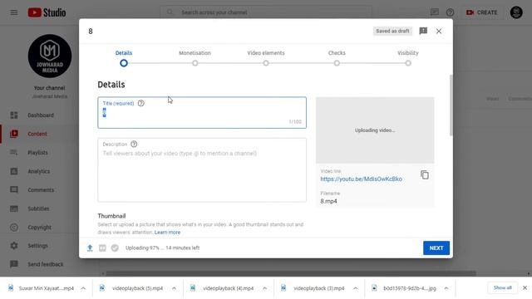Screen dimensions: 532x299
Task: Click the YouTube Studio logo
Action: (47, 12)
